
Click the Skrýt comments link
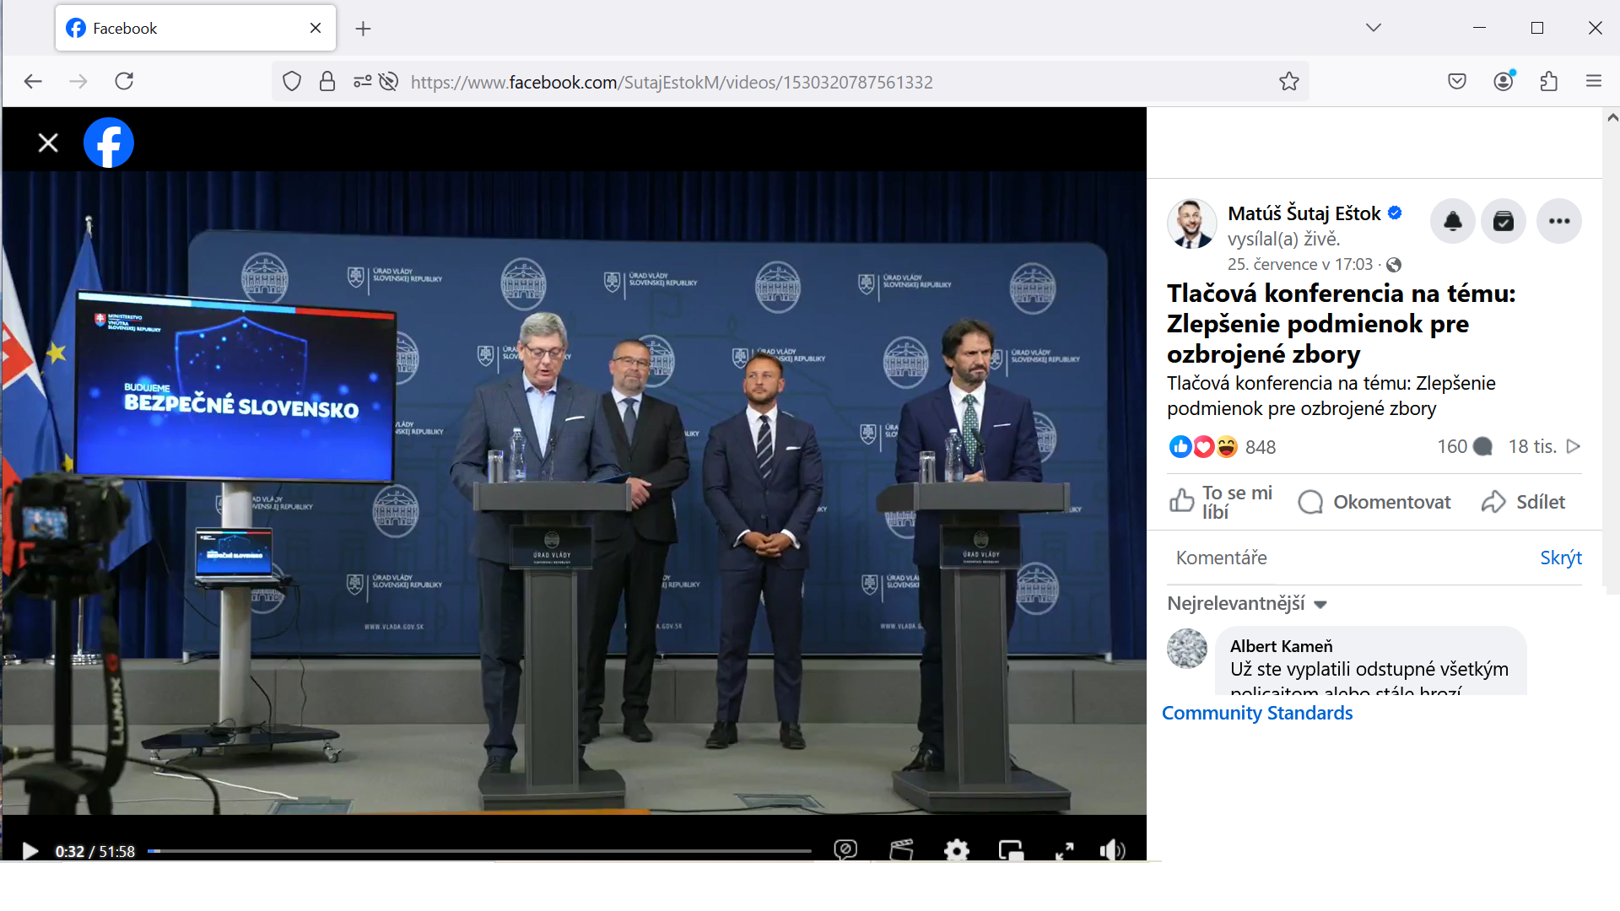point(1560,558)
